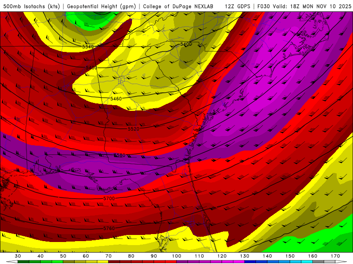Image resolution: width=353 pixels, height=264 pixels.
Task: Click the legend value 50
Action: click(x=63, y=256)
